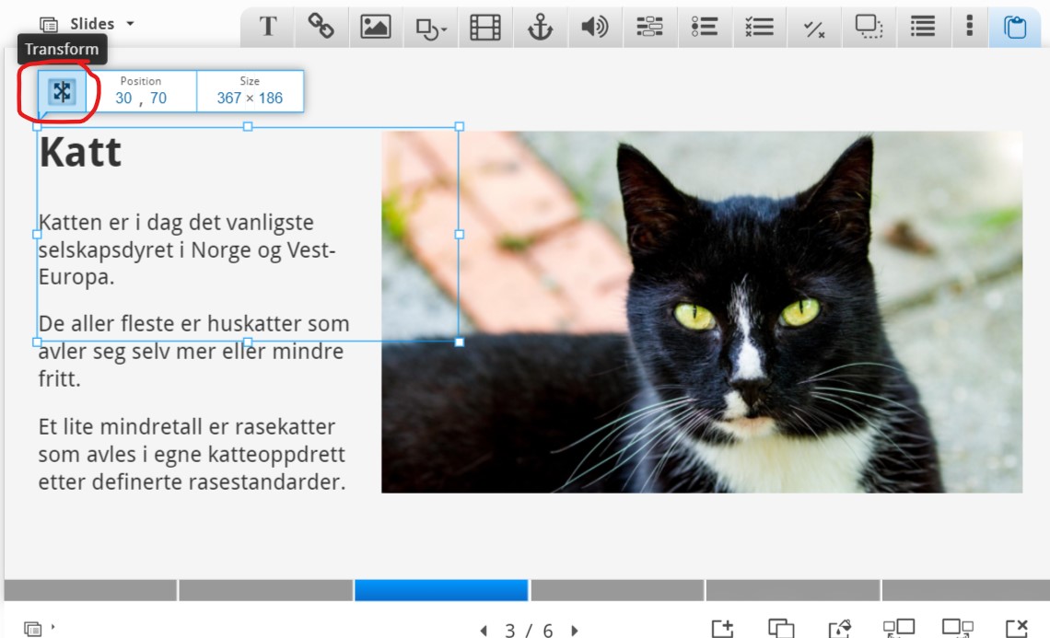Edit the Size width value 367
The image size is (1050, 638).
228,99
